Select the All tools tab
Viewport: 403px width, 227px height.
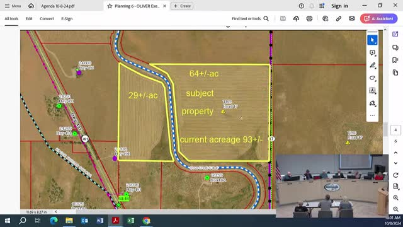click(11, 19)
